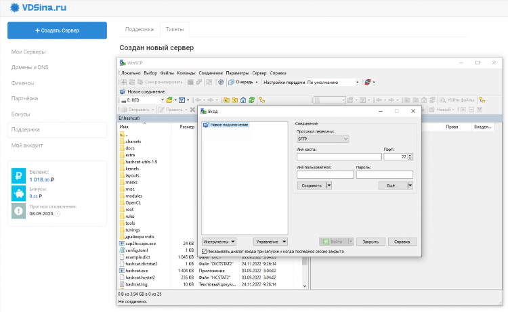Refresh the local panel with green arrows icon
508x312 pixels.
(252, 100)
